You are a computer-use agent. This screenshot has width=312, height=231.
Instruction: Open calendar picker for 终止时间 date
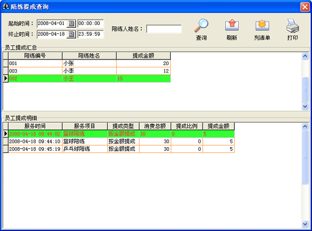[71, 35]
